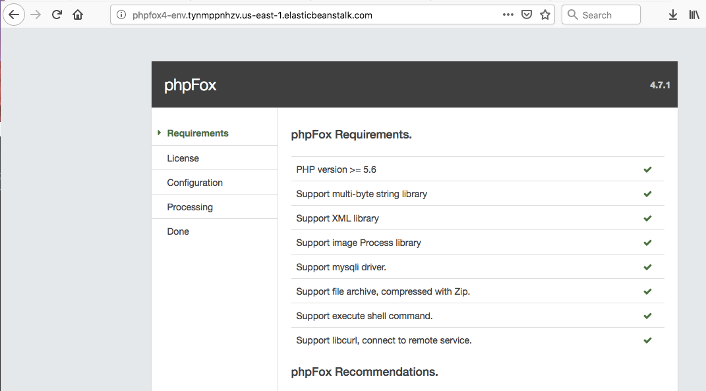Open the Configuration step

[194, 183]
